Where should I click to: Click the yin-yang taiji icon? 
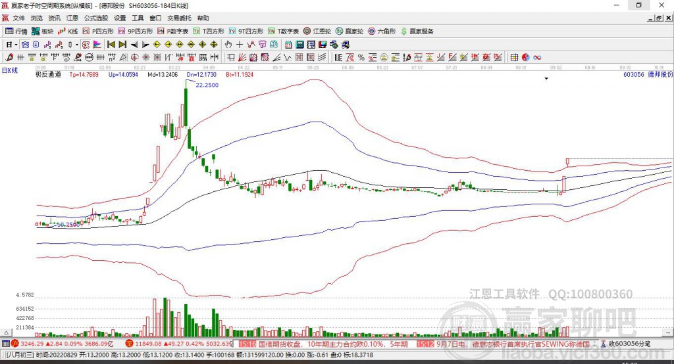coord(526,58)
